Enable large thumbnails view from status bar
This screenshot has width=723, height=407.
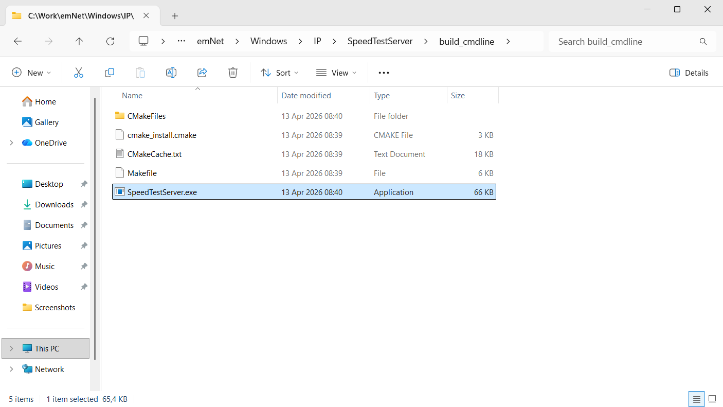point(712,399)
